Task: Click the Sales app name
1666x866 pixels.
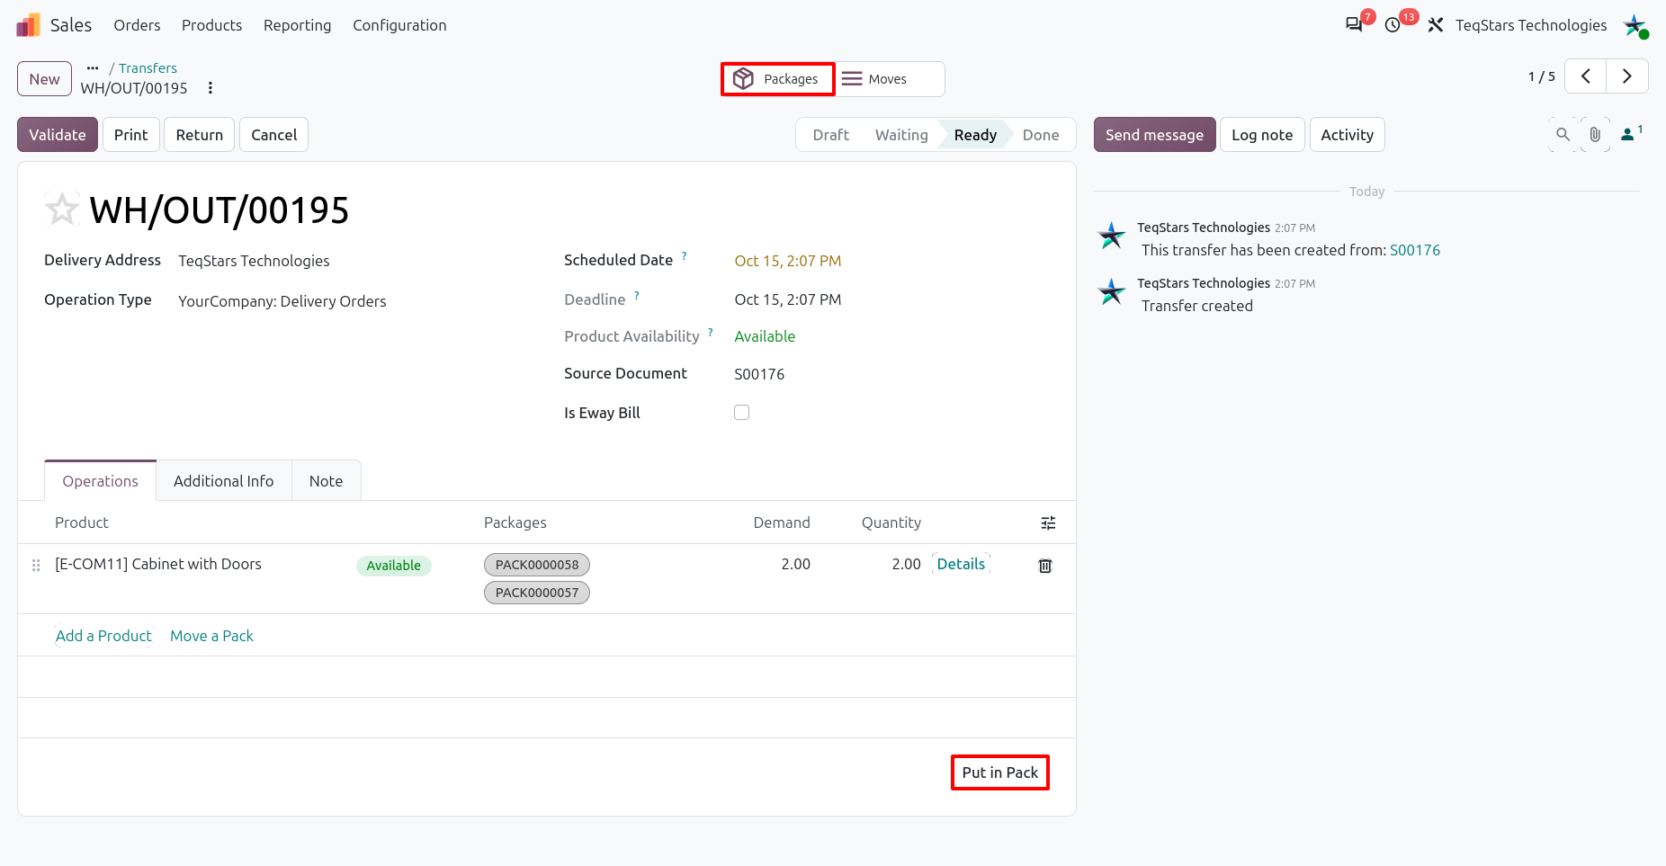Action: pos(71,25)
